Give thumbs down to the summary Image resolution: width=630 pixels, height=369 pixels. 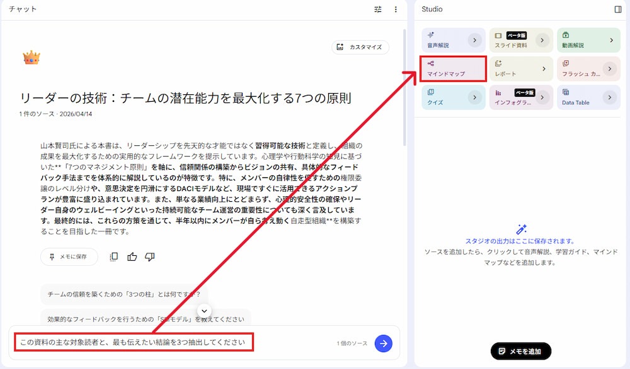click(150, 256)
